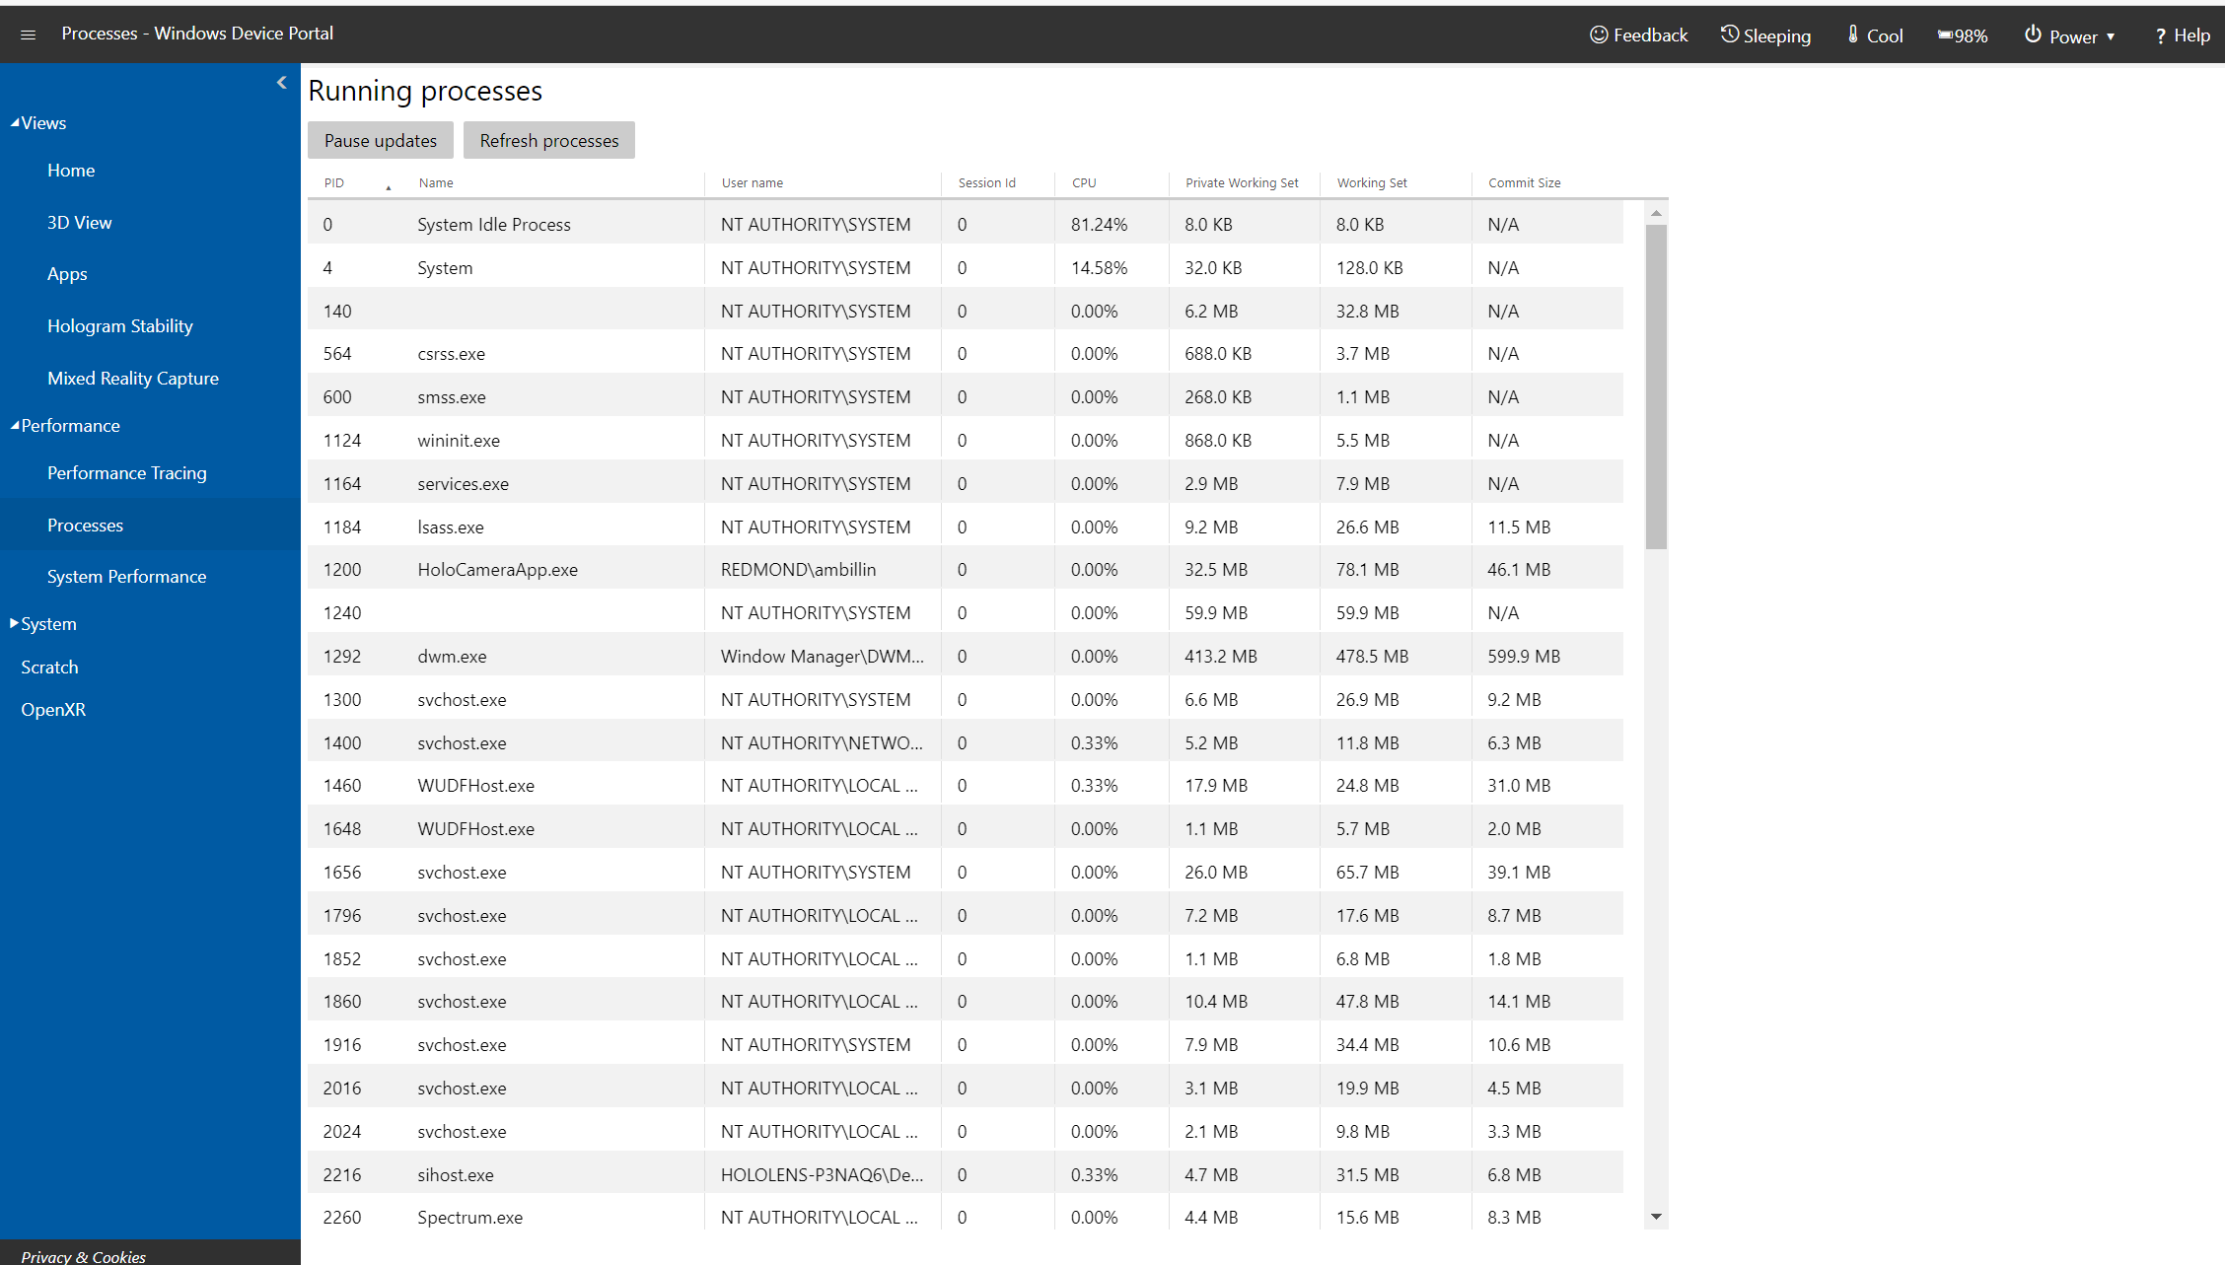Screen dimensions: 2225x1265
Task: Open the Home view
Action: coord(69,170)
